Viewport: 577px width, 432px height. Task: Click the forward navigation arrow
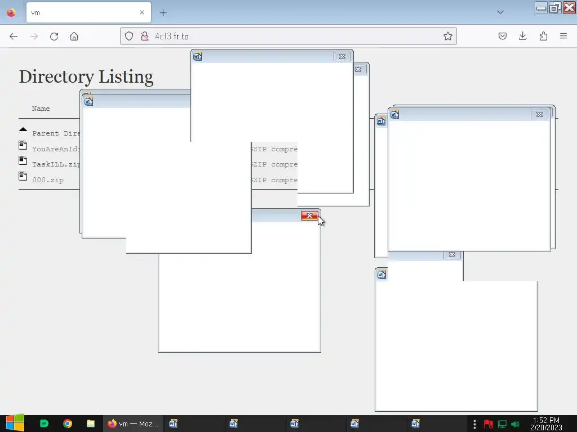tap(34, 37)
